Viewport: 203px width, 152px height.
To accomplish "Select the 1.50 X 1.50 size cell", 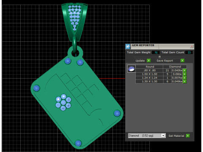I will pyautogui.click(x=149, y=74).
